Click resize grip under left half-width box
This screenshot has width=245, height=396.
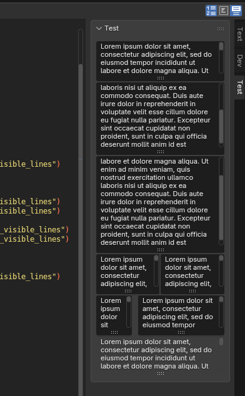[x=128, y=291]
